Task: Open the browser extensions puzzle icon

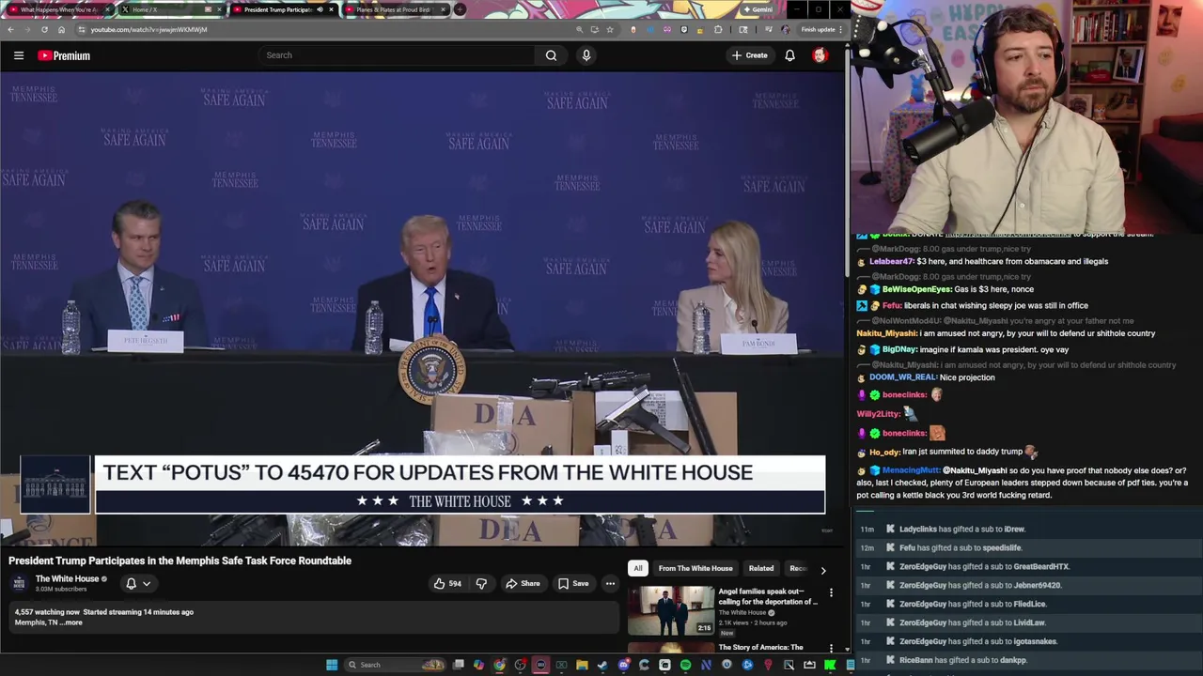Action: tap(719, 29)
